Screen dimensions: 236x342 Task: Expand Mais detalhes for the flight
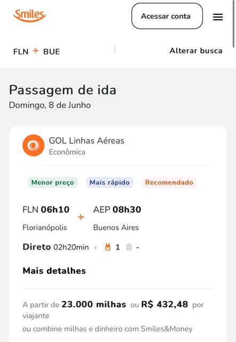pos(54,271)
